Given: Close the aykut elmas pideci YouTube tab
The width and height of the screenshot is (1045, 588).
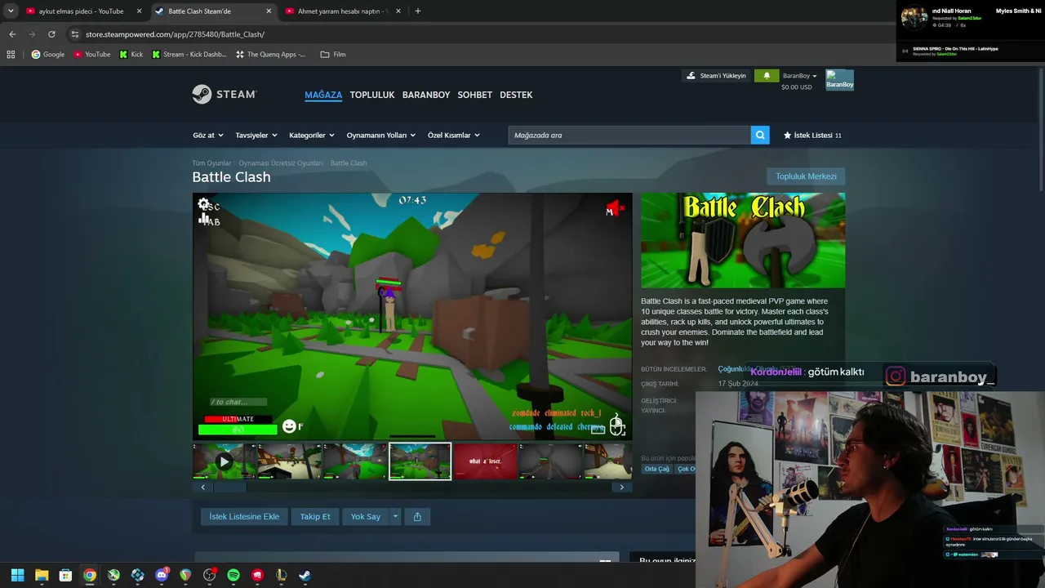Looking at the screenshot, I should tap(139, 11).
